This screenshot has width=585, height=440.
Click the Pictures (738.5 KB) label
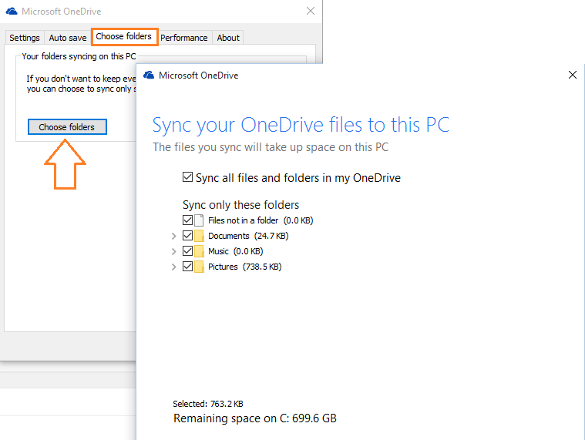point(245,267)
